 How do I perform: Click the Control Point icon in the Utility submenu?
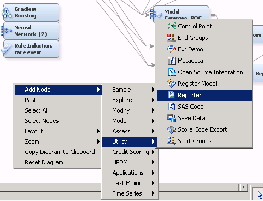(x=171, y=26)
